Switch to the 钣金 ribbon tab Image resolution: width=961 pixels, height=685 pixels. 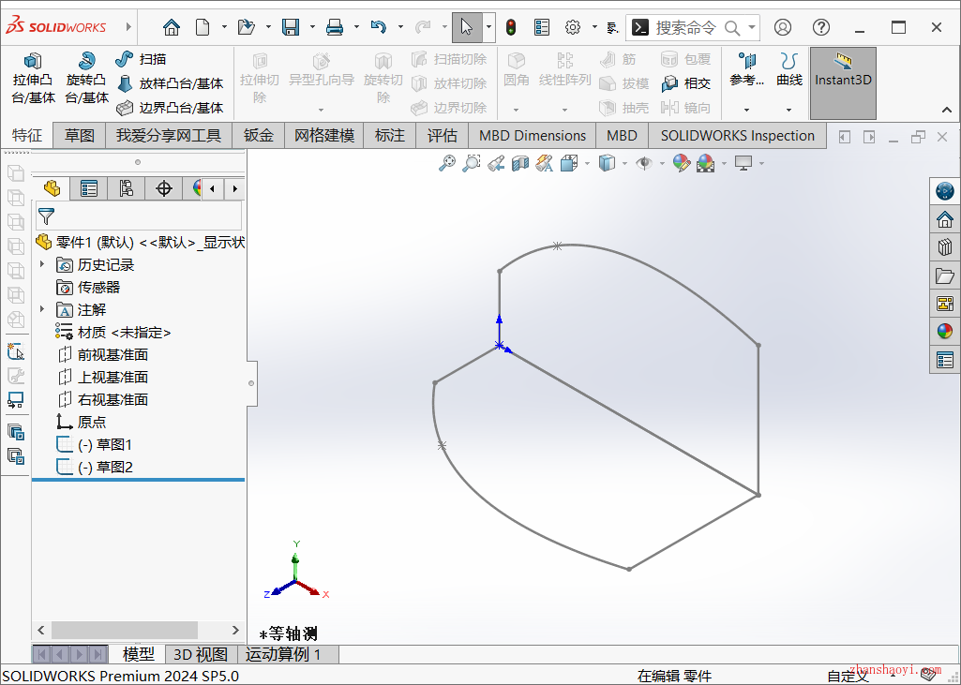tap(258, 135)
